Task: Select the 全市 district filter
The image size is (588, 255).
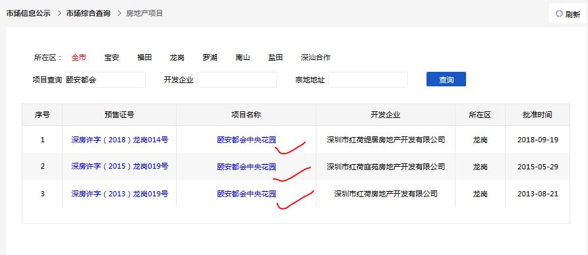Action: tap(78, 57)
